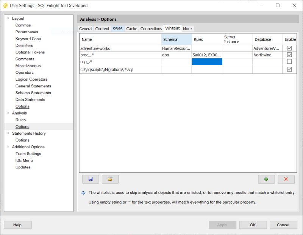
Task: Add a whitelist entry with green plus
Action: pos(266,179)
